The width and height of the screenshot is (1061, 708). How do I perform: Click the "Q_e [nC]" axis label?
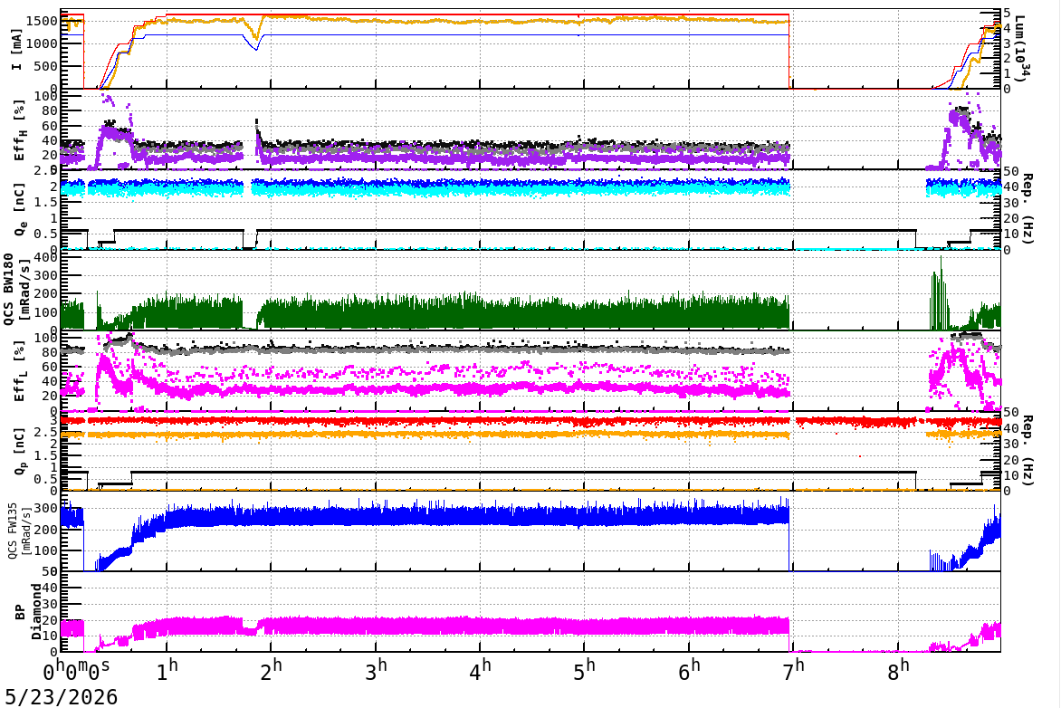coord(19,210)
